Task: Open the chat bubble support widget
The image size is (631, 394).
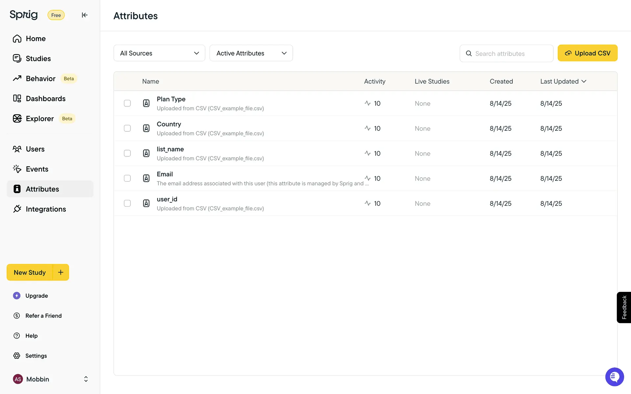Action: click(x=614, y=377)
